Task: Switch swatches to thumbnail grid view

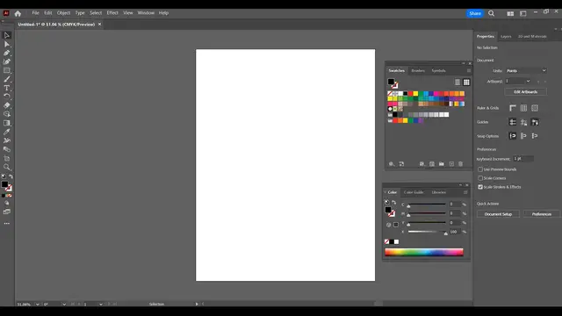Action: coord(466,83)
